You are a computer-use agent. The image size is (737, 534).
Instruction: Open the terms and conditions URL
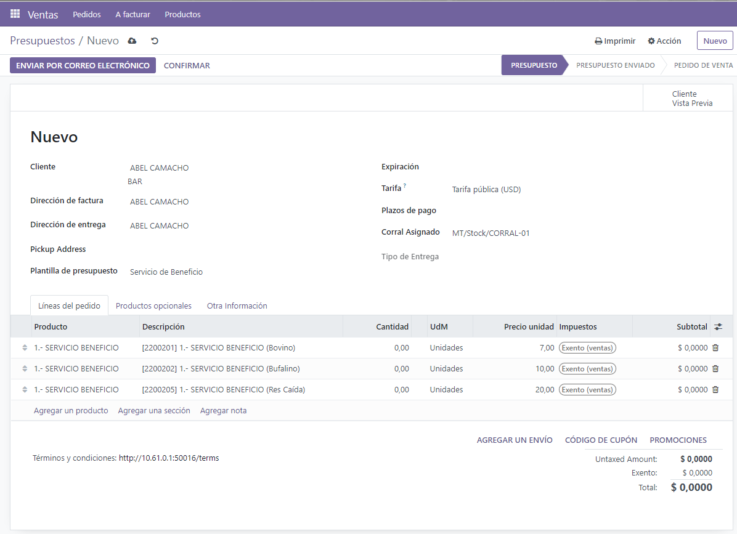point(169,458)
